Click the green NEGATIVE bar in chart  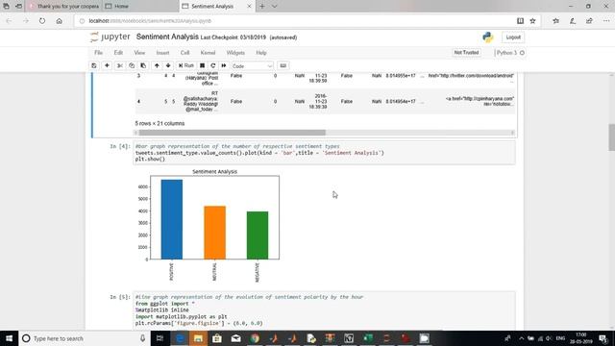point(258,235)
